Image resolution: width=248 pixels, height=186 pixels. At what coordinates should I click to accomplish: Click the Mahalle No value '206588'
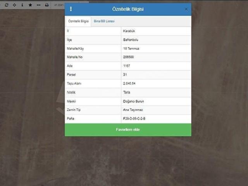(128, 57)
